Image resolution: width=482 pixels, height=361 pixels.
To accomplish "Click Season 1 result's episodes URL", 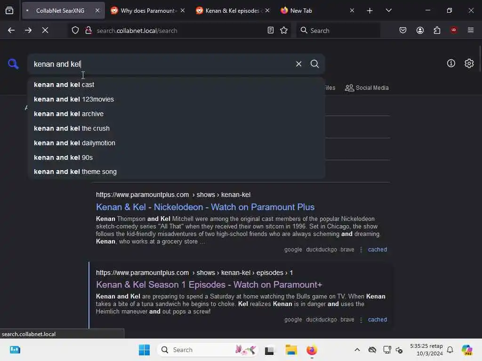I will tap(194, 273).
